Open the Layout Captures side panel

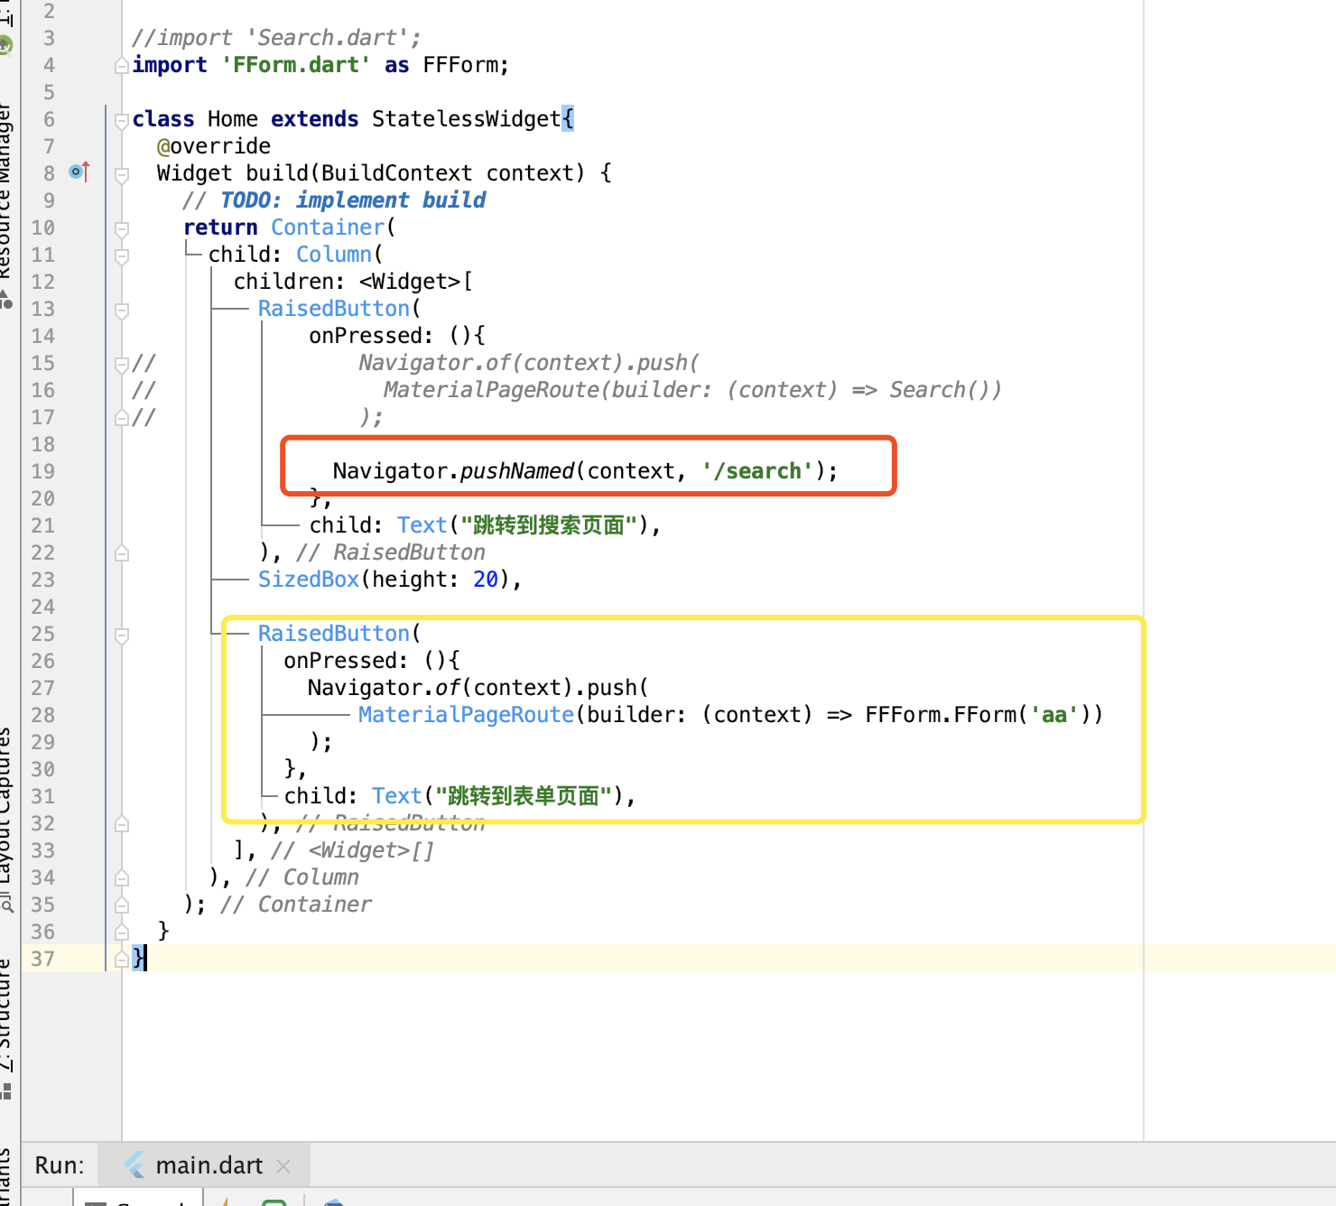point(6,803)
